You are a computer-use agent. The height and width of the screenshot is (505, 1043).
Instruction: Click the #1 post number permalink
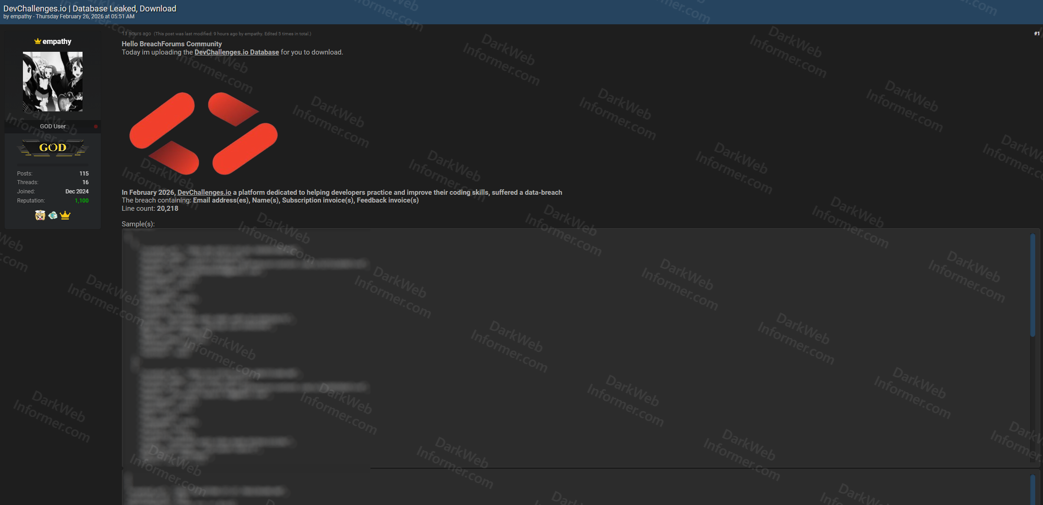pyautogui.click(x=1036, y=33)
